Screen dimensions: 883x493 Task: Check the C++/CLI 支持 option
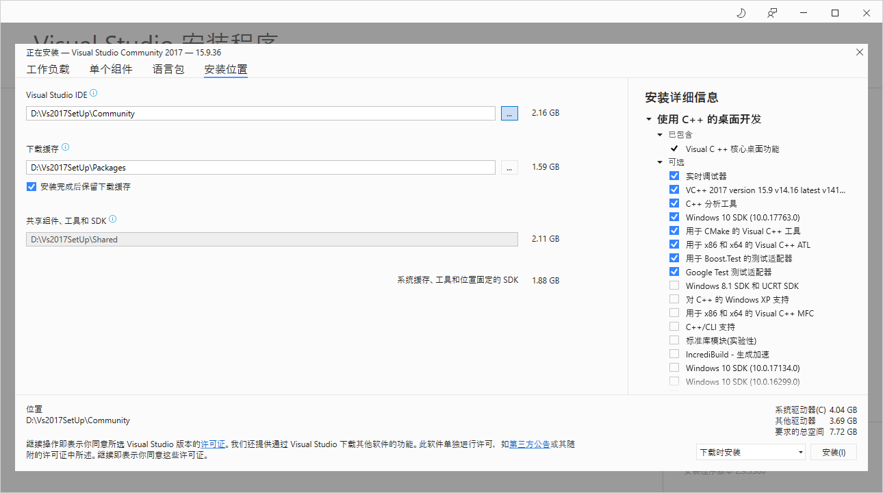[x=674, y=326]
